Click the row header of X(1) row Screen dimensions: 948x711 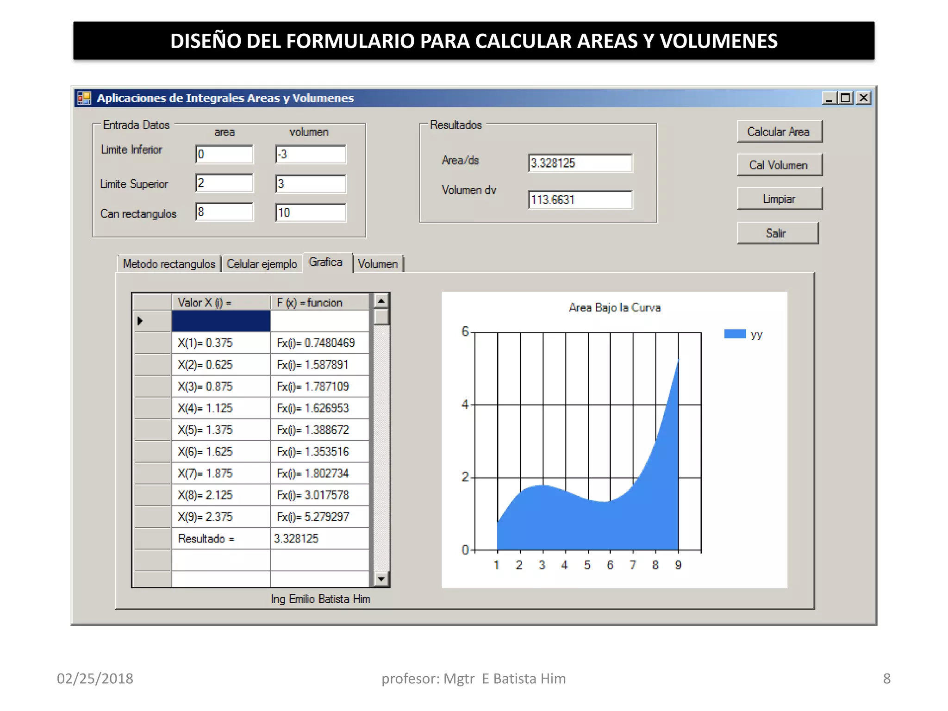tap(153, 343)
